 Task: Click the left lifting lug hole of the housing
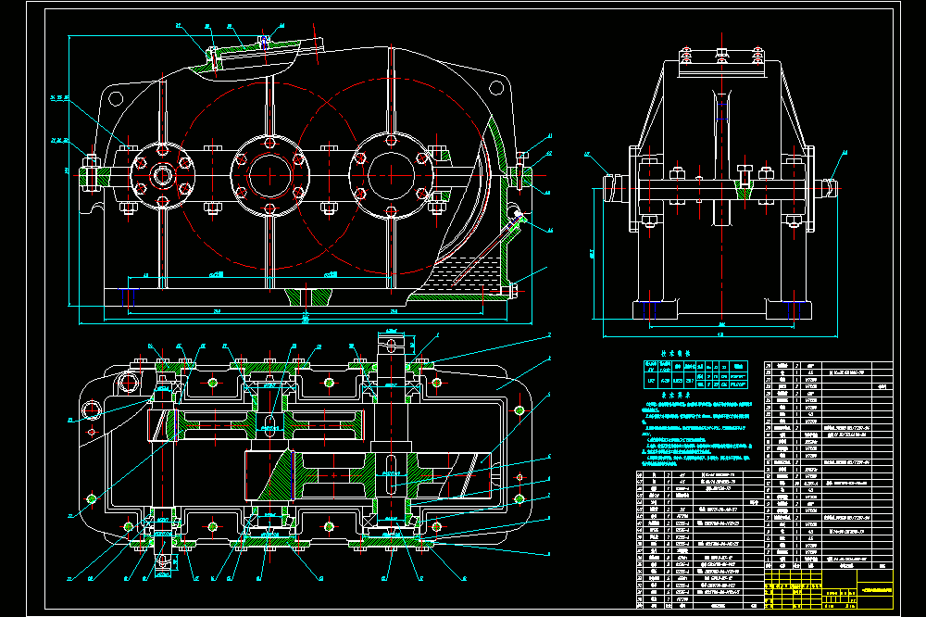(x=116, y=99)
